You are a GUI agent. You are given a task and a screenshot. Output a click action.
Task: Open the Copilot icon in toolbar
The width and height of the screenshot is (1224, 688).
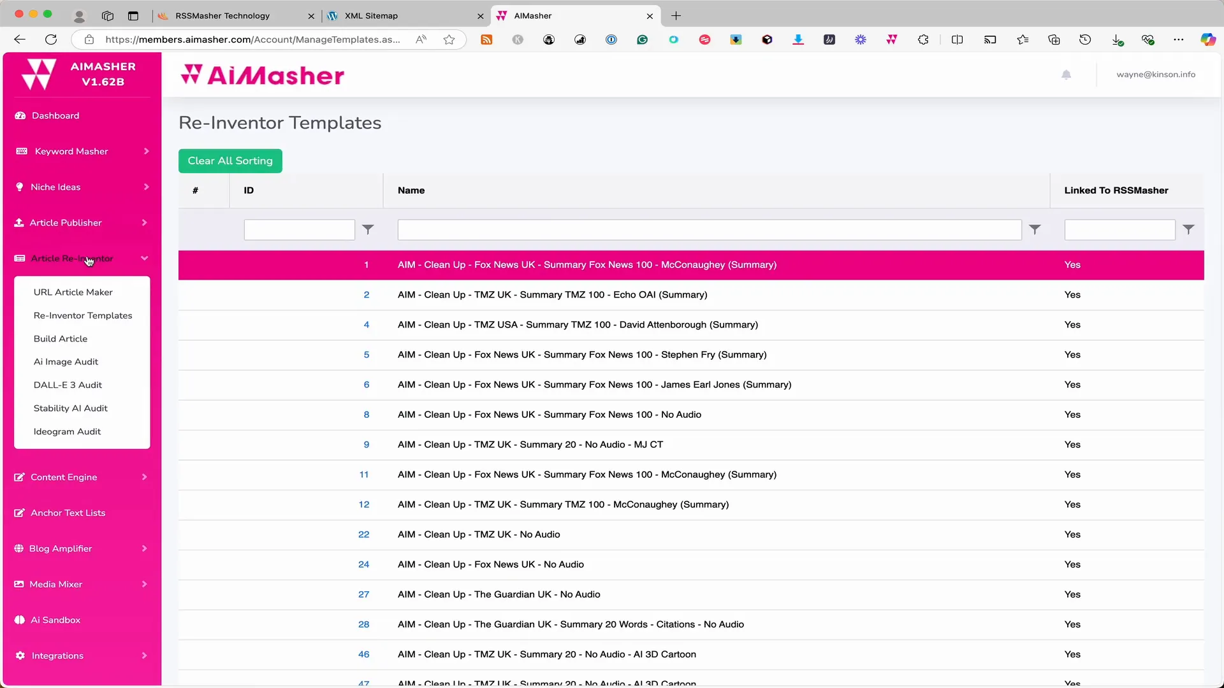(1207, 39)
